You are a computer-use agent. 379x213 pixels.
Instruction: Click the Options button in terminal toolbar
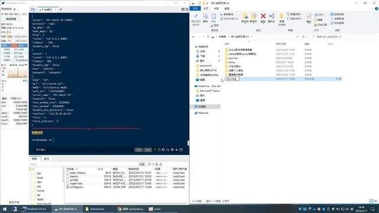pyautogui.click(x=148, y=150)
